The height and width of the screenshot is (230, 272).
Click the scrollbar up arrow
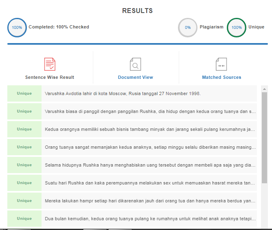pos(264,89)
